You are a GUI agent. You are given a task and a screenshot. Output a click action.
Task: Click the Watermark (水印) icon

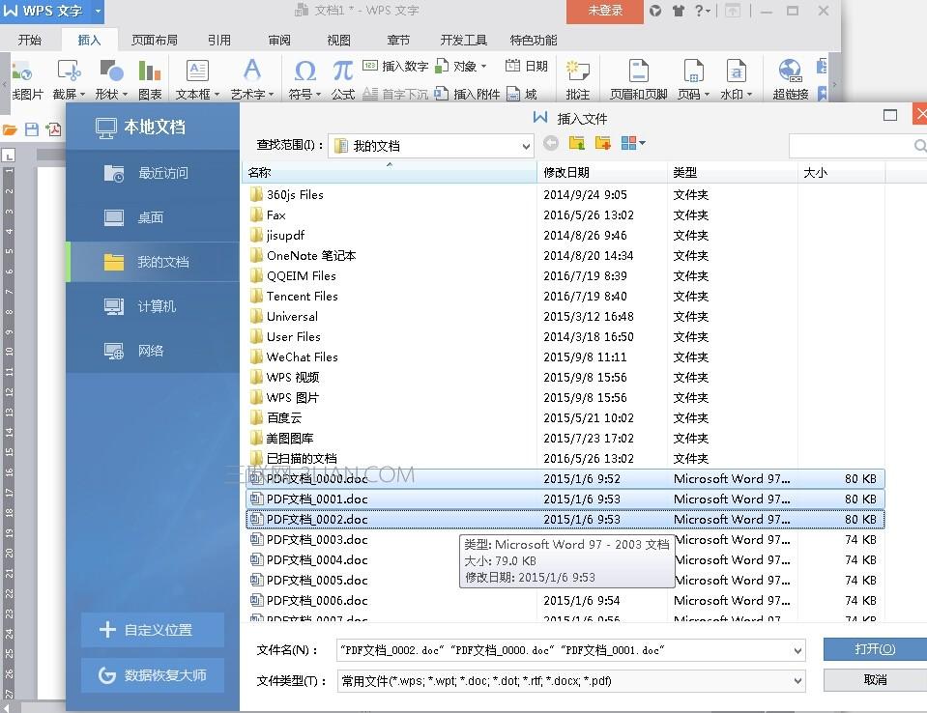coord(736,71)
